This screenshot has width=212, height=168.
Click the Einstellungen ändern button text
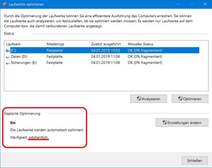pos(184,123)
